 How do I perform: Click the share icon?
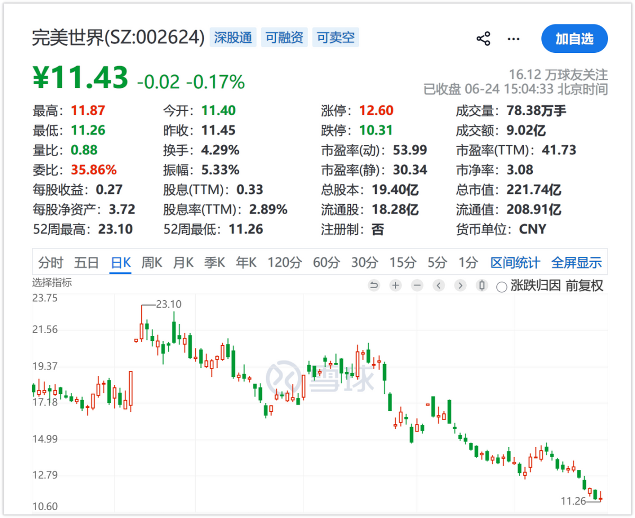point(483,39)
